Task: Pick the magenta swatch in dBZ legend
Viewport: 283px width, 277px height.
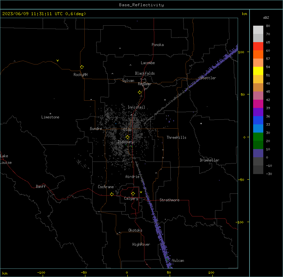Action: pyautogui.click(x=258, y=104)
